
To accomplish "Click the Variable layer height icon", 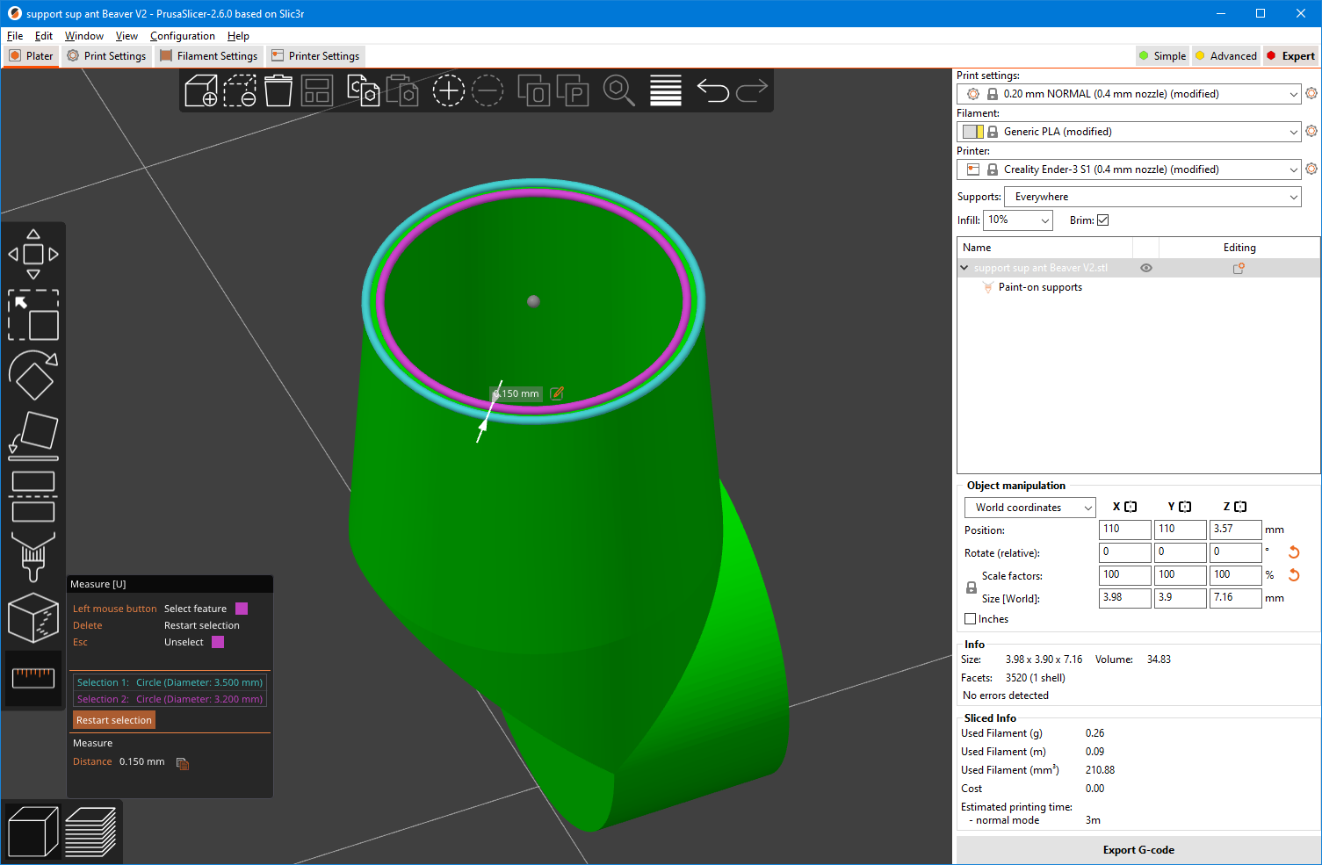I will click(666, 90).
